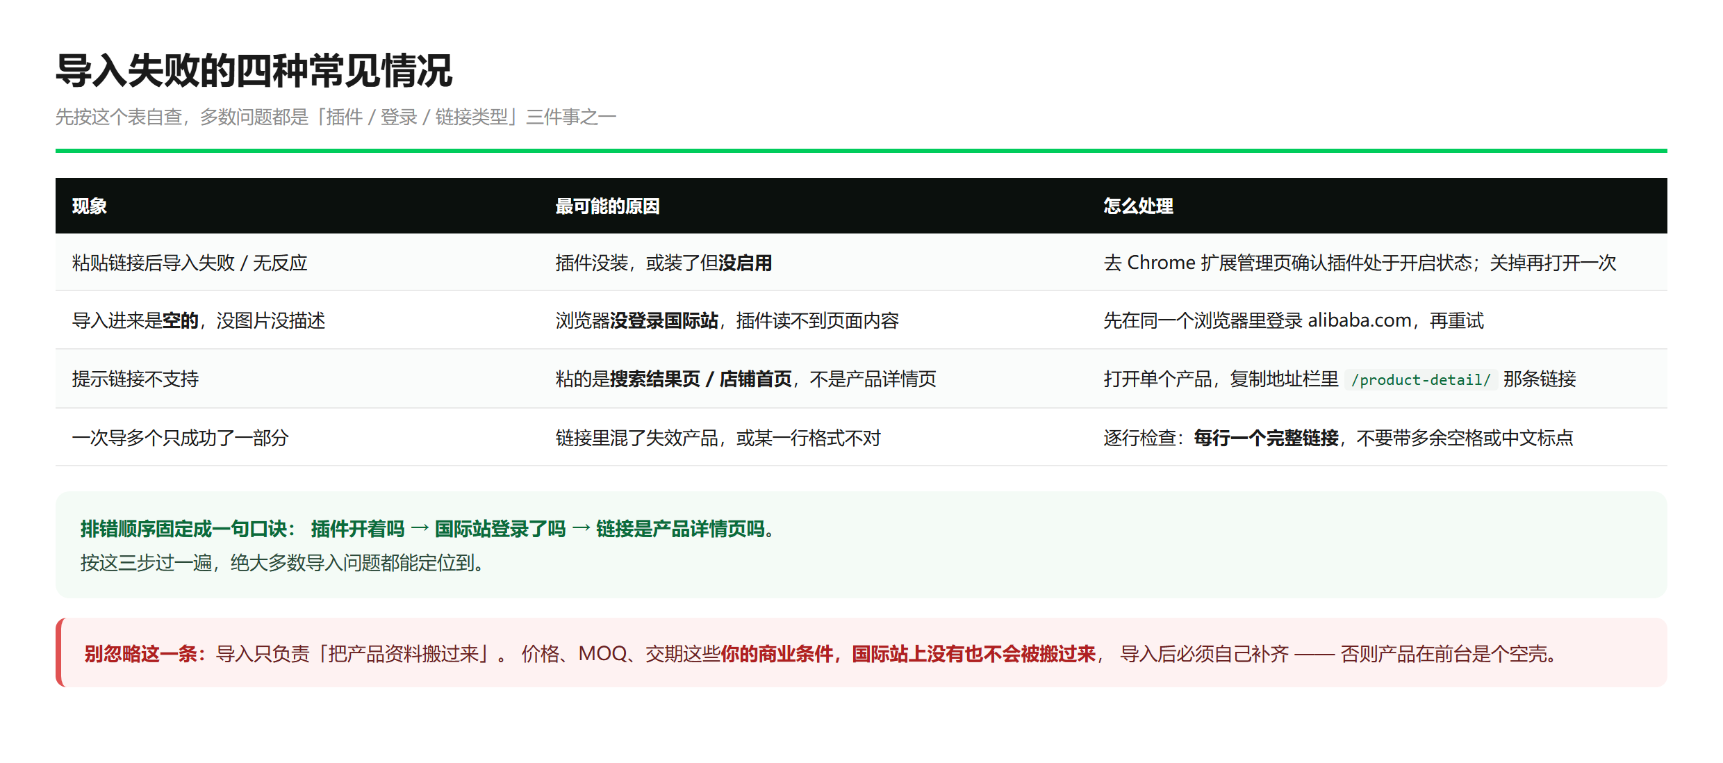The width and height of the screenshot is (1723, 763).
Task: Select cell 粘贴链接后导入失败 / 无反应
Action: (297, 263)
